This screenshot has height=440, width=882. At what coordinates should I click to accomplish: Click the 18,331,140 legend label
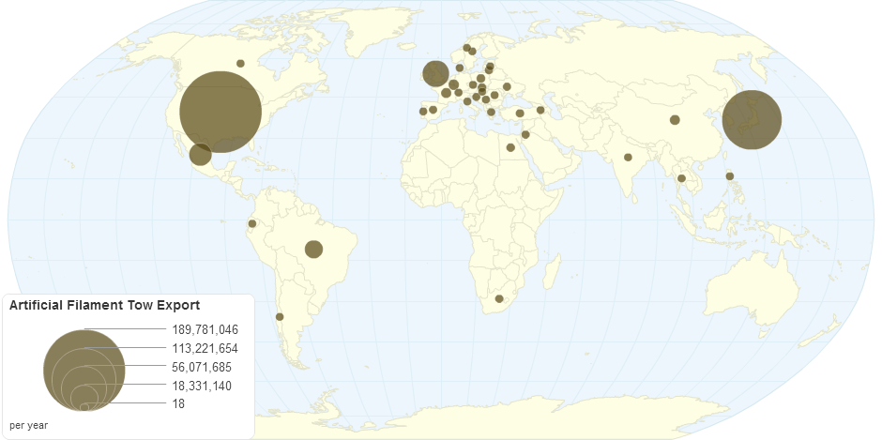pos(201,386)
